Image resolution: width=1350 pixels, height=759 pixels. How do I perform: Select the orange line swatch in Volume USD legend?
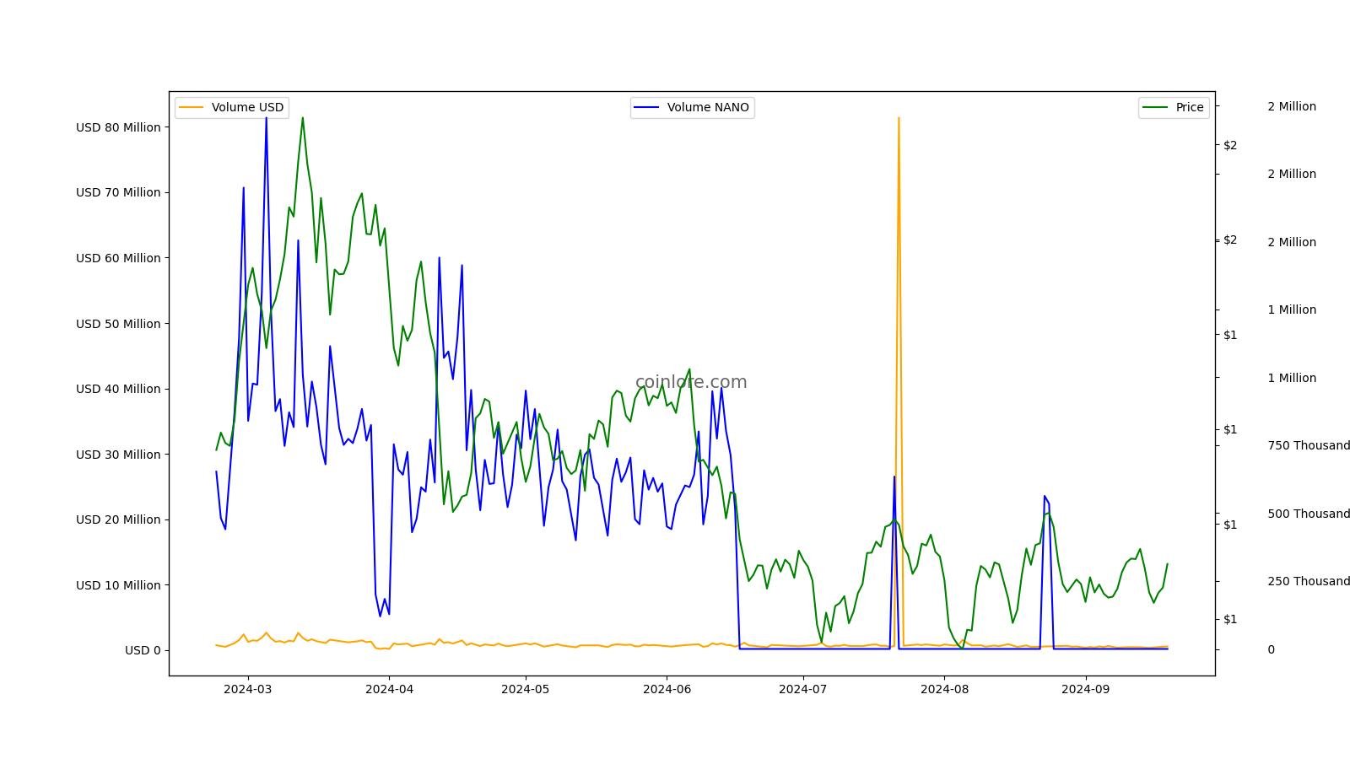point(192,107)
